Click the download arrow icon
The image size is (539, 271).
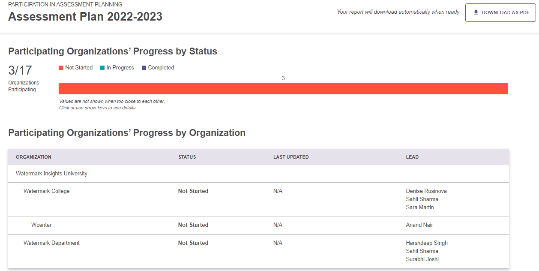(x=476, y=12)
